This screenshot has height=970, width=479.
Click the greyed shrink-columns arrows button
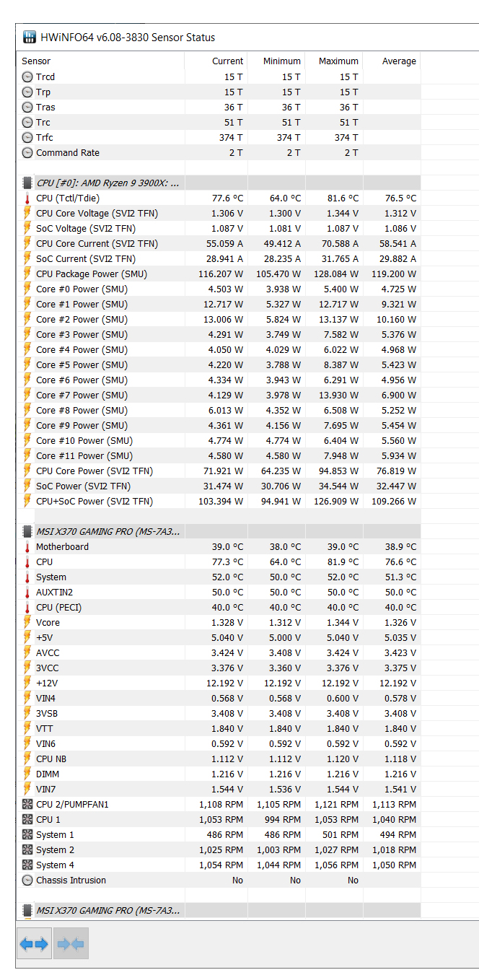tap(71, 943)
